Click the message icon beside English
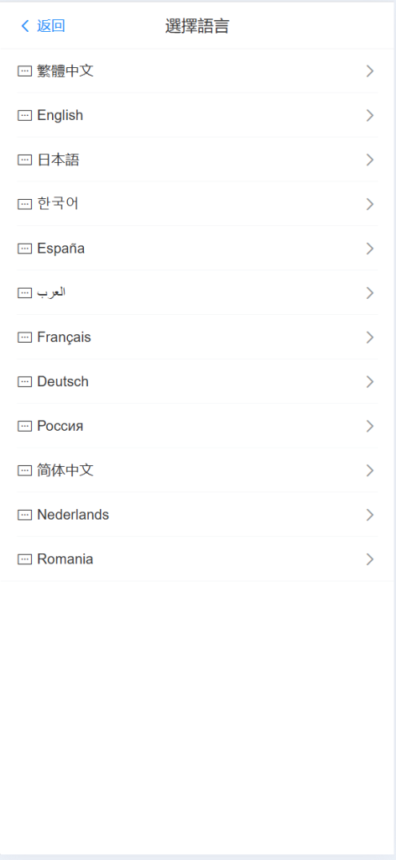This screenshot has height=860, width=396. [24, 115]
